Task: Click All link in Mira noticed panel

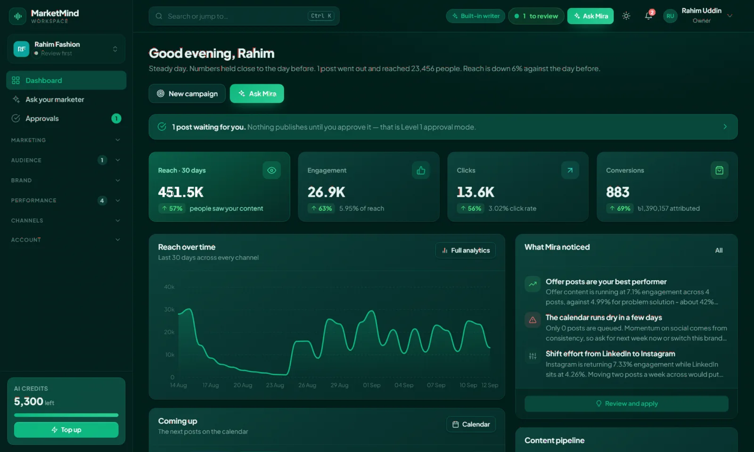Action: tap(719, 250)
